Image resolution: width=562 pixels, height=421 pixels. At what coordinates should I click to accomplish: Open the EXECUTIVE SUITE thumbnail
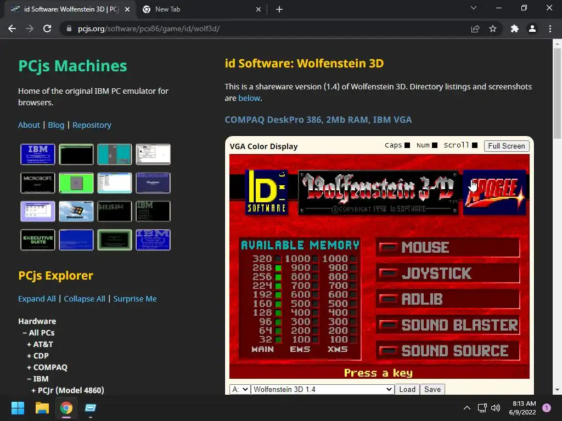click(38, 240)
